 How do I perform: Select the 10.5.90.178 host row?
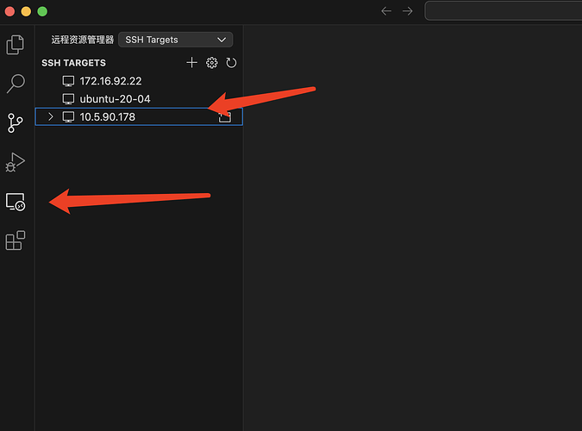(139, 117)
